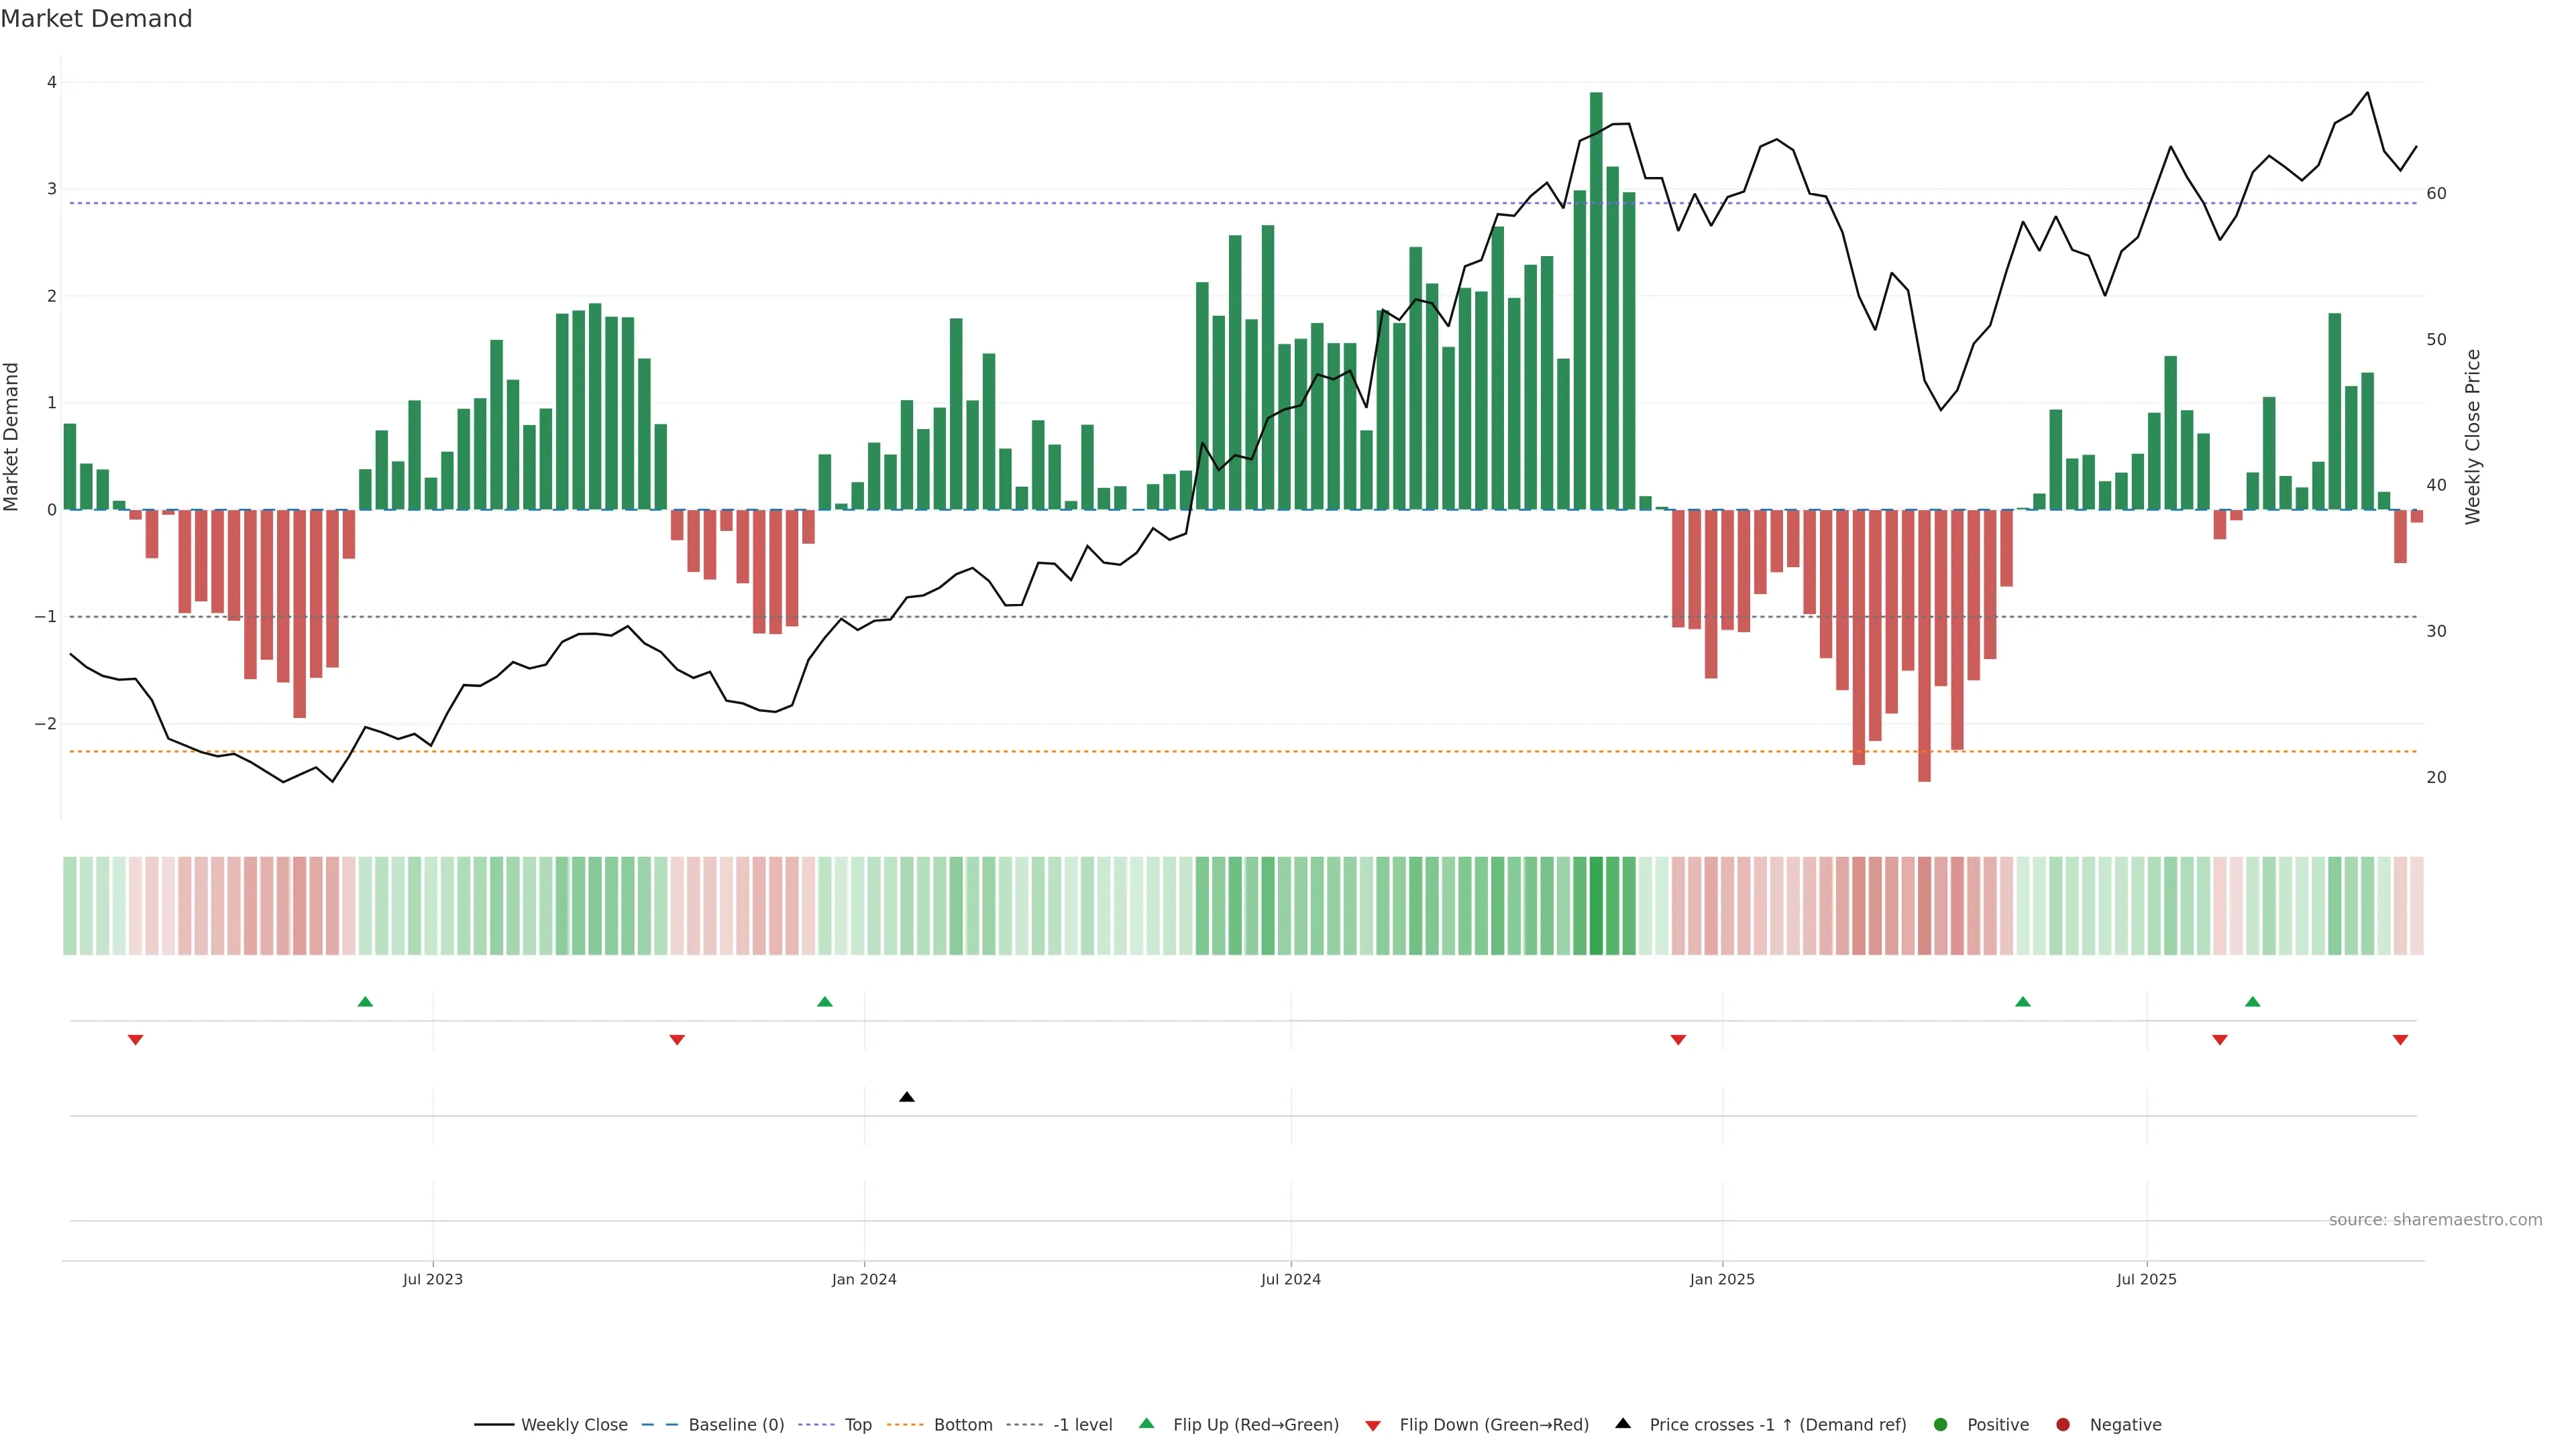2576x1448 pixels.
Task: Click the black Price crosses legend triangle
Action: [x=1623, y=1424]
